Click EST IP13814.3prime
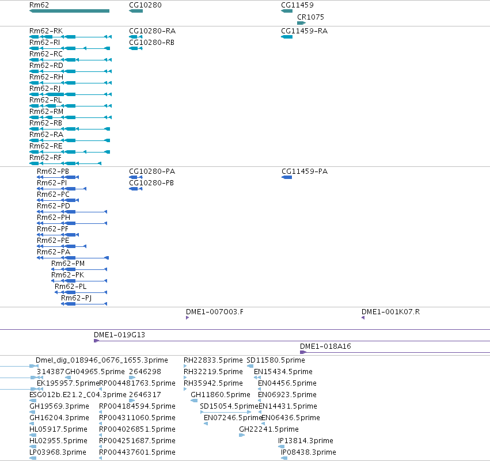Image resolution: width=490 pixels, height=461 pixels. 306,441
